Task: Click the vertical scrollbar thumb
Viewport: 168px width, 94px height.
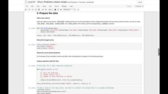Action: pos(159,52)
